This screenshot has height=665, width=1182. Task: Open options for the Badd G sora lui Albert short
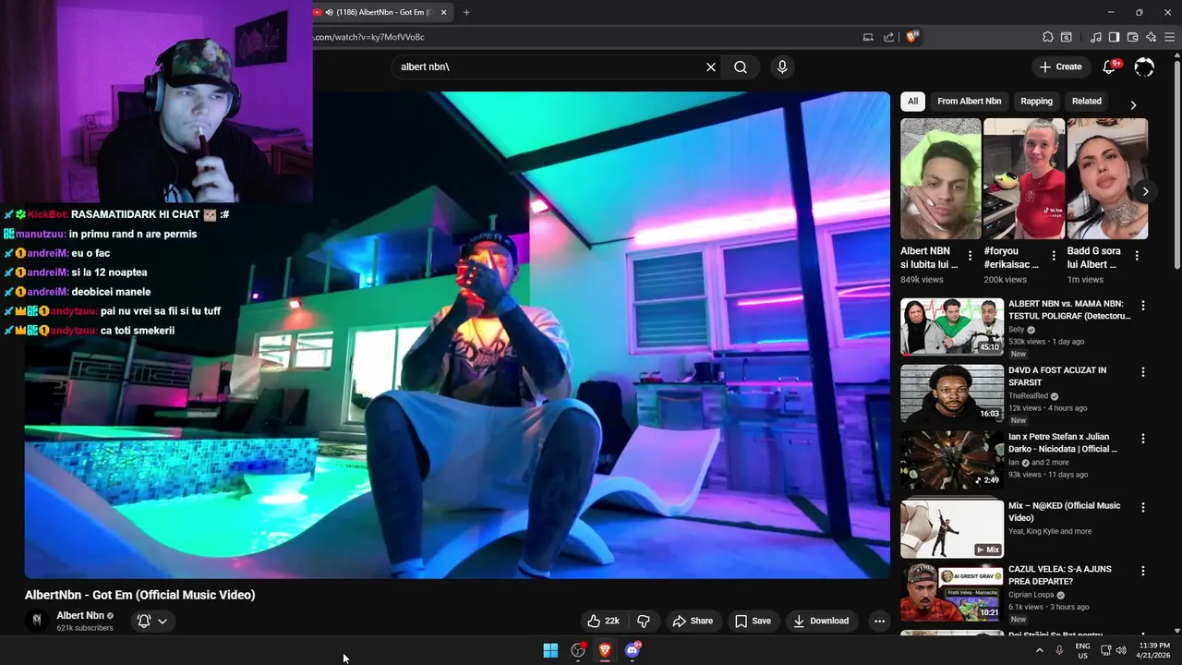point(1137,256)
